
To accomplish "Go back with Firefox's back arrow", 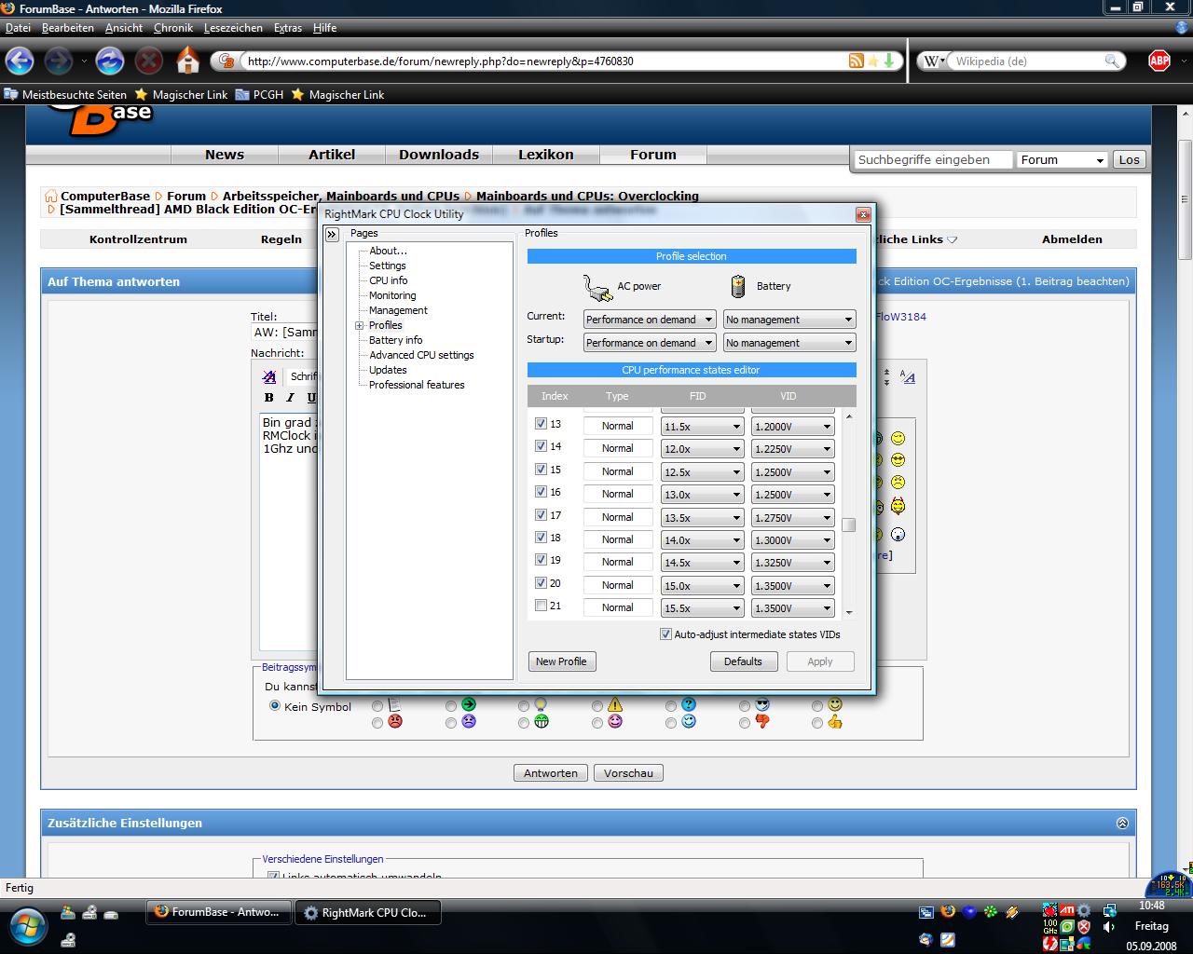I will tap(20, 61).
